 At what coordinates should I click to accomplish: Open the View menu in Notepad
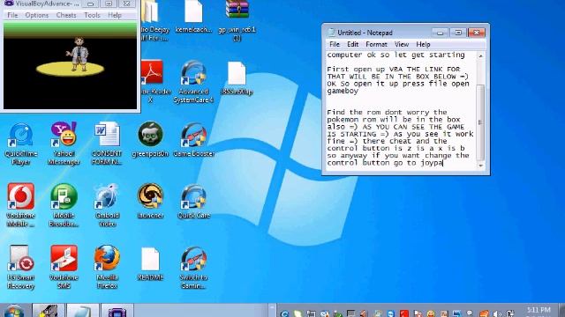tap(402, 44)
